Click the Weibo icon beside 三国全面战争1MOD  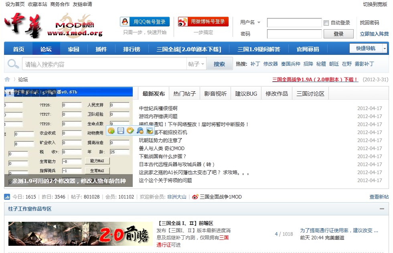point(195,197)
